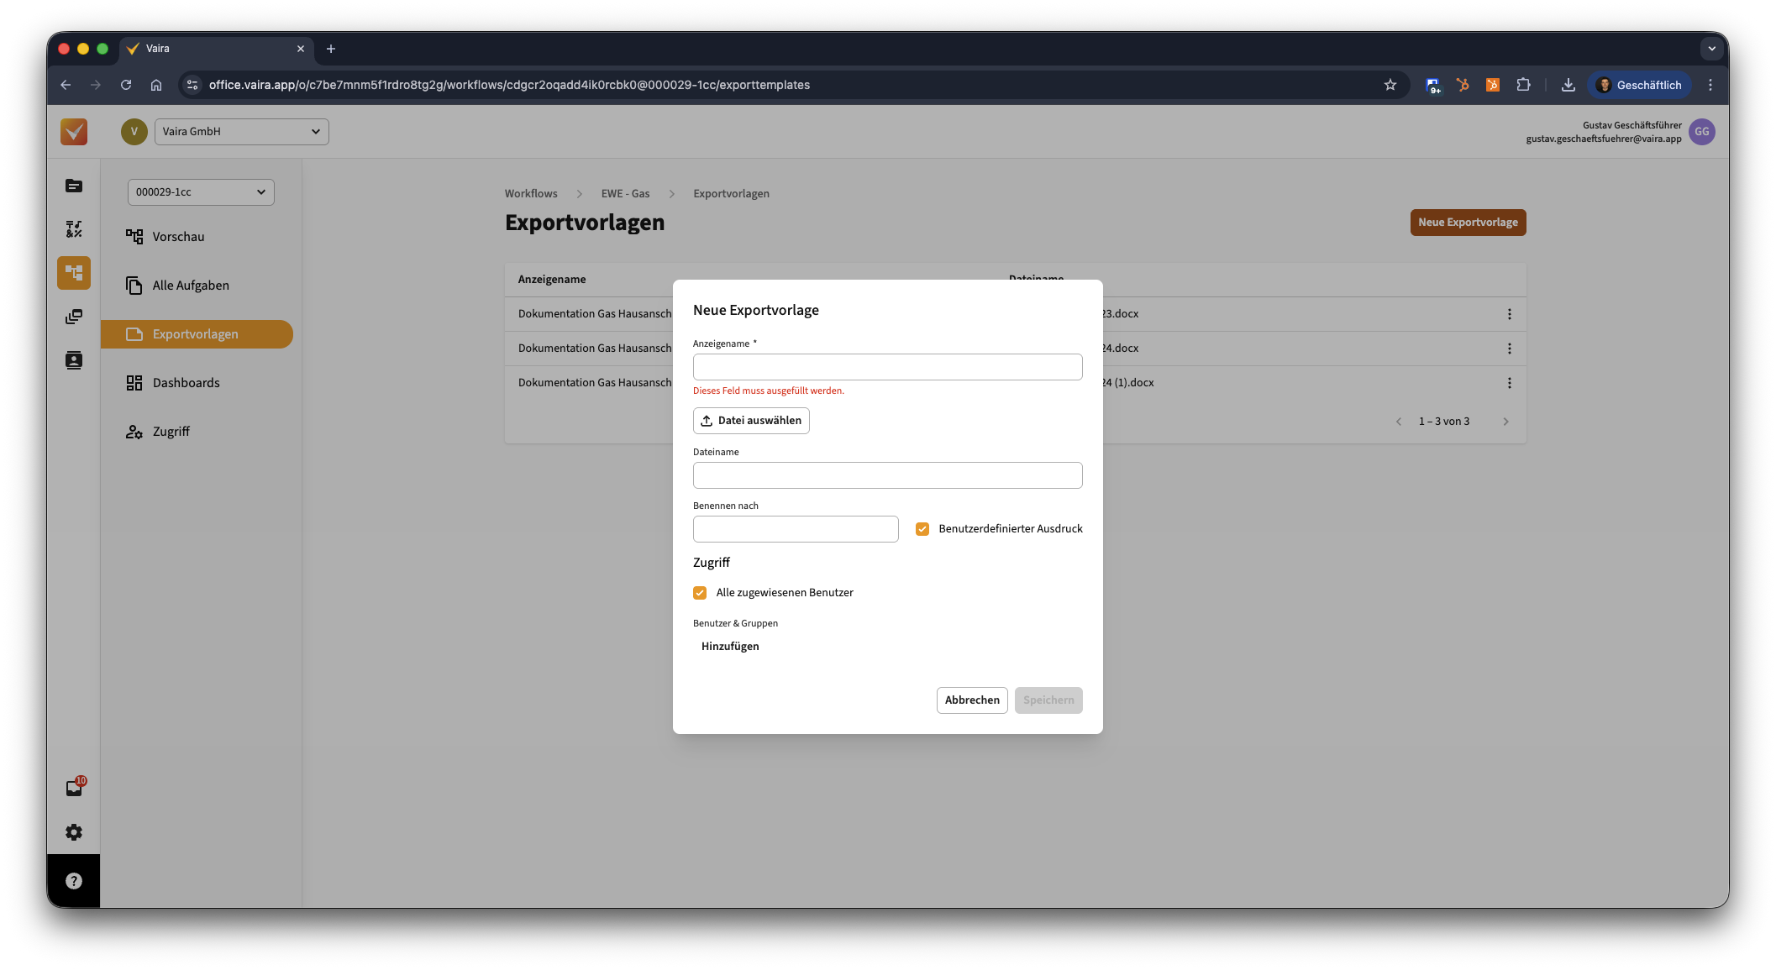Open the inbox icon with notification badge
The width and height of the screenshot is (1776, 970).
click(74, 788)
